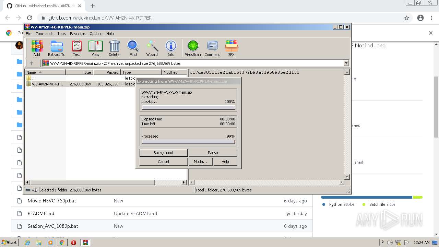Viewport: 439px width, 247px height.
Task: Show hidden tray icons arrow
Action: coord(382,243)
